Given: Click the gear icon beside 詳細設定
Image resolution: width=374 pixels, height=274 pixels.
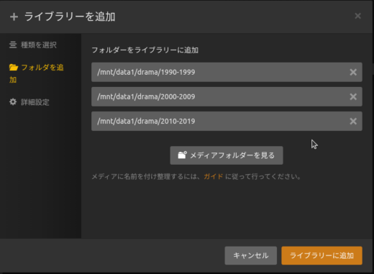Looking at the screenshot, I should click(13, 102).
